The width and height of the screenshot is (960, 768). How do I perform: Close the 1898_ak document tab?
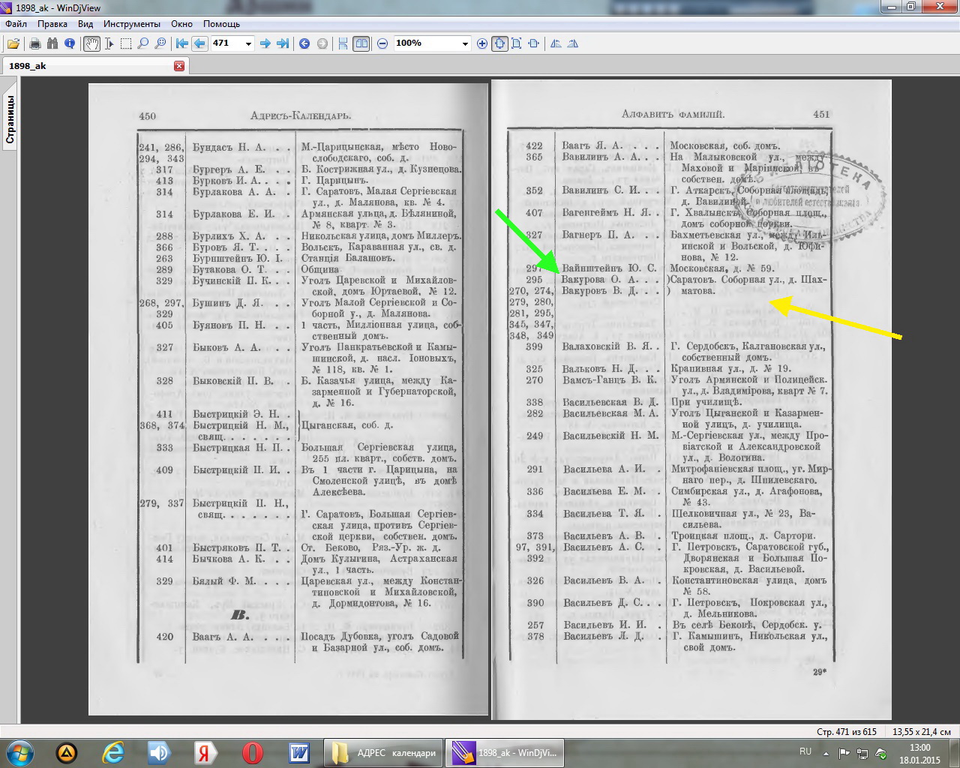178,66
